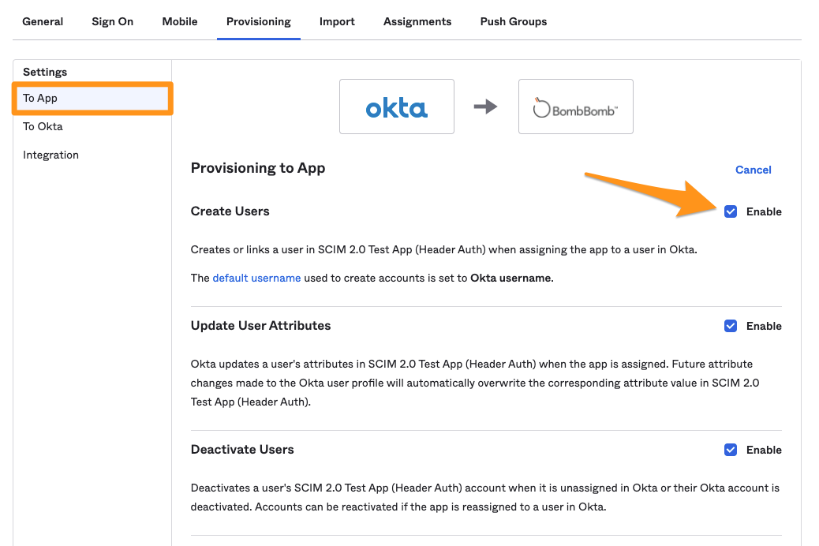Click the Settings sidebar header
Screen dimensions: 819x546
point(45,72)
